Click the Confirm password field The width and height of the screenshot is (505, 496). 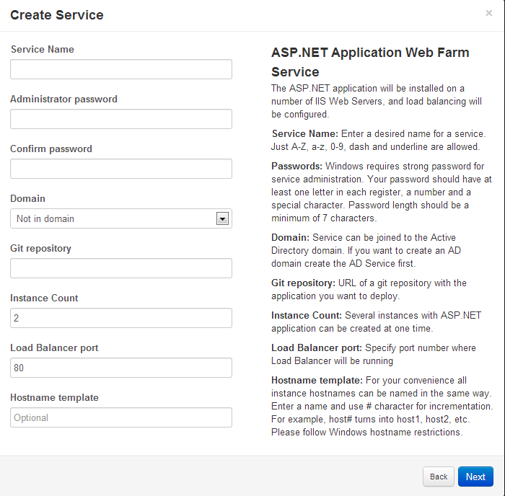[x=121, y=169]
